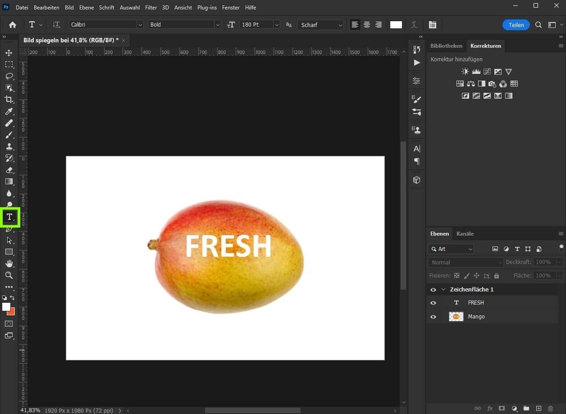
Task: Select the Lasso tool
Action: (9, 76)
